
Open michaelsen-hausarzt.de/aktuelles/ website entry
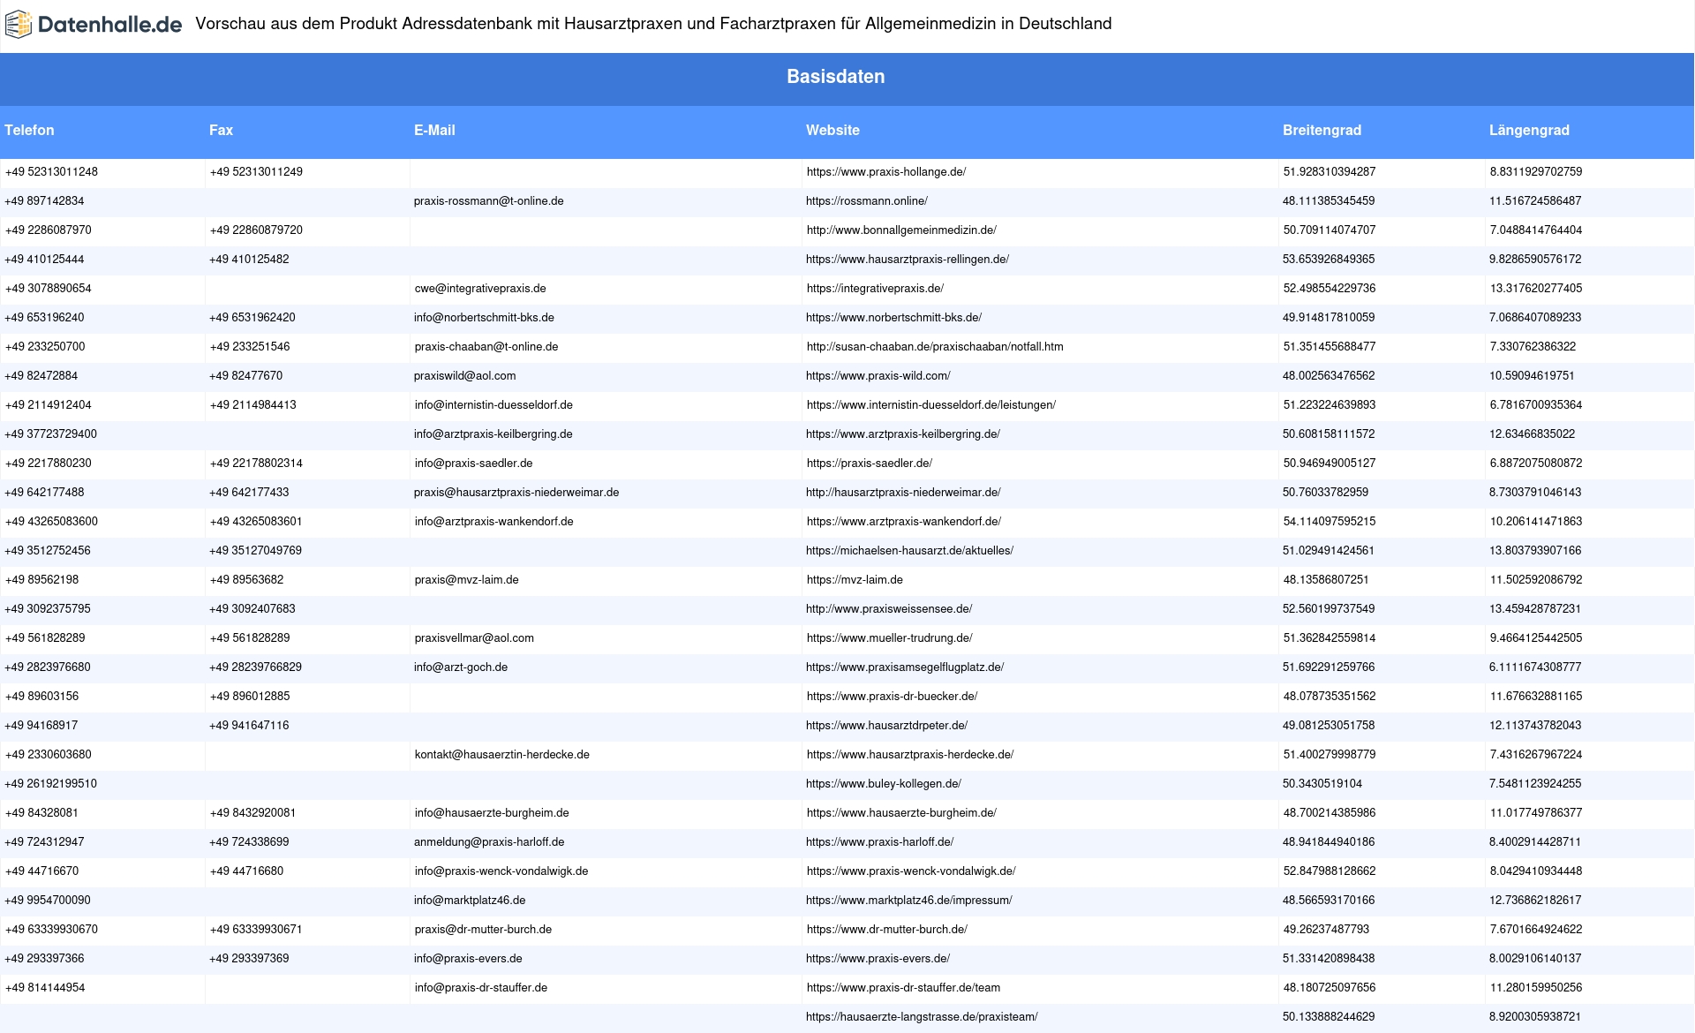(909, 551)
